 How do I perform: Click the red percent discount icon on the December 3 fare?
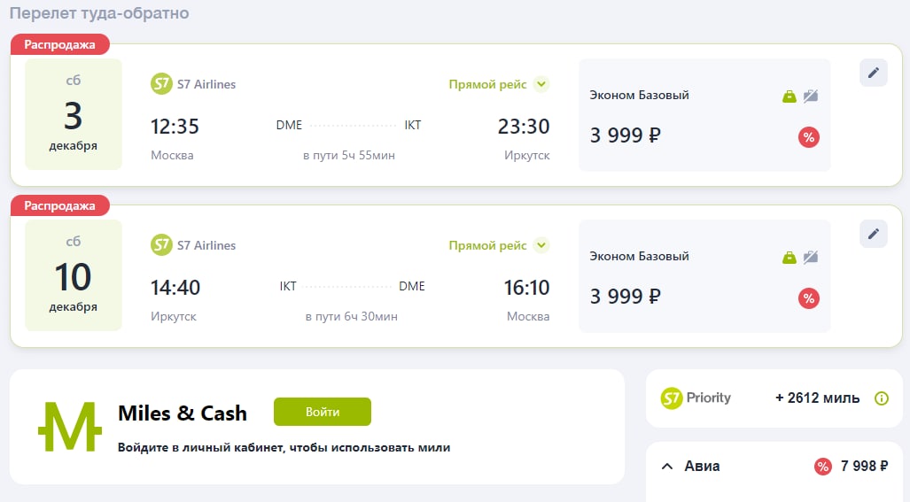(808, 136)
